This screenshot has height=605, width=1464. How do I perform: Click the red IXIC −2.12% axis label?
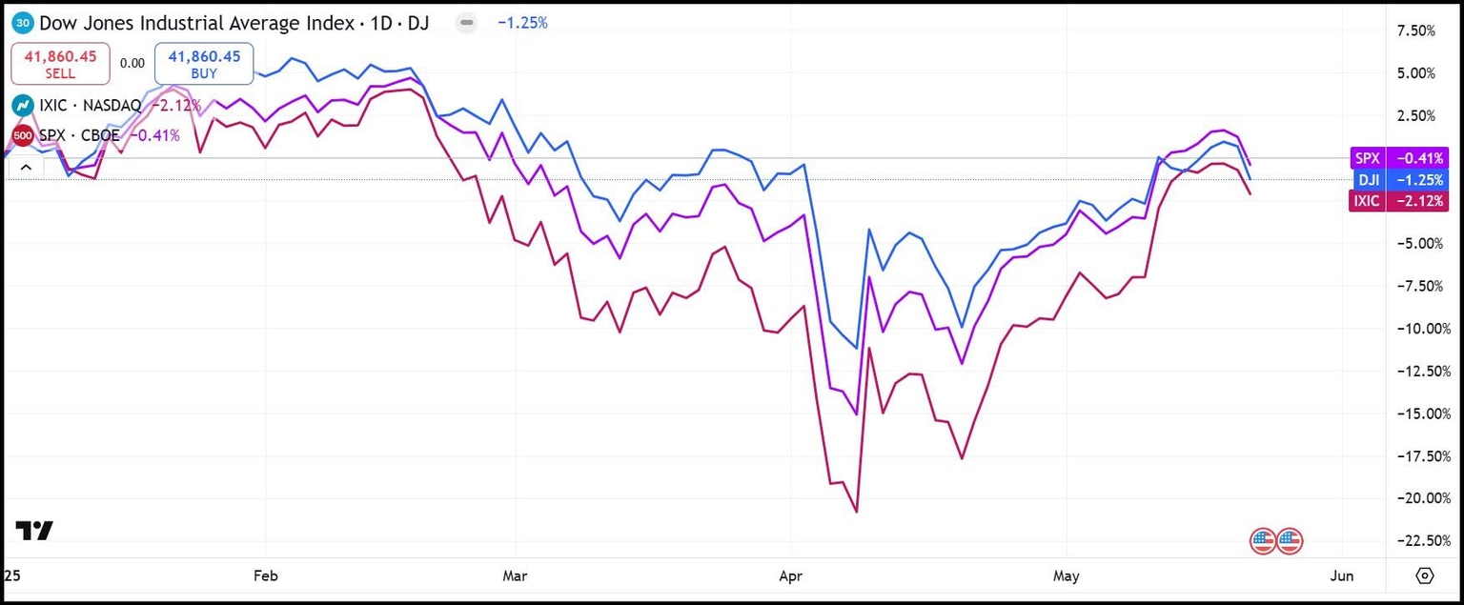click(x=1398, y=200)
